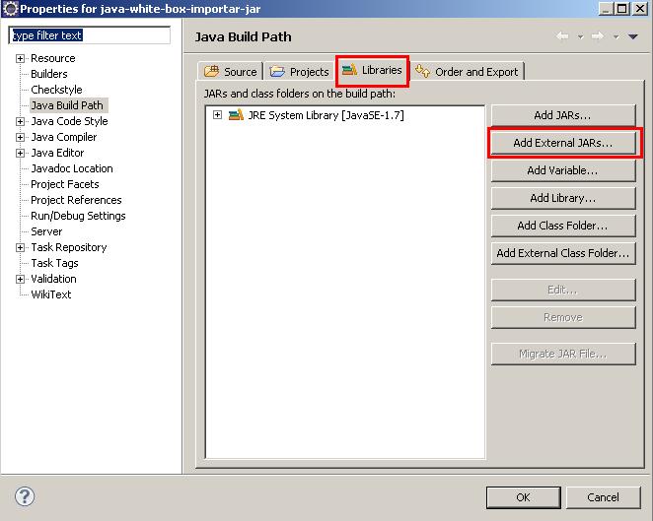
Task: Expand the Task Repository node
Action: coord(20,247)
